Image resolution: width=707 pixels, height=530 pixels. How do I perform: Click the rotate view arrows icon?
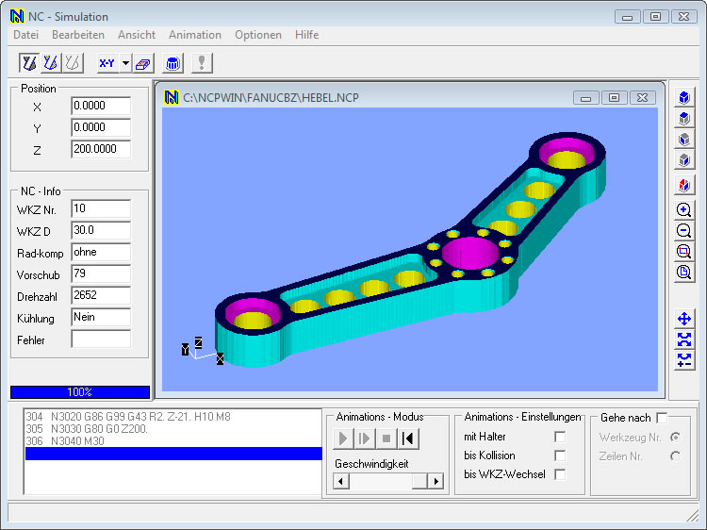(684, 340)
